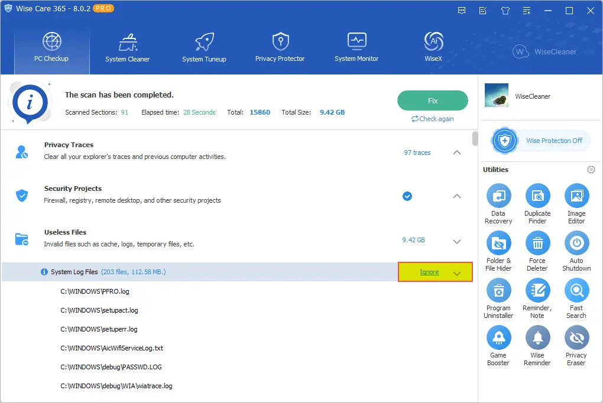
Task: Open Utilities settings gear
Action: tap(591, 170)
